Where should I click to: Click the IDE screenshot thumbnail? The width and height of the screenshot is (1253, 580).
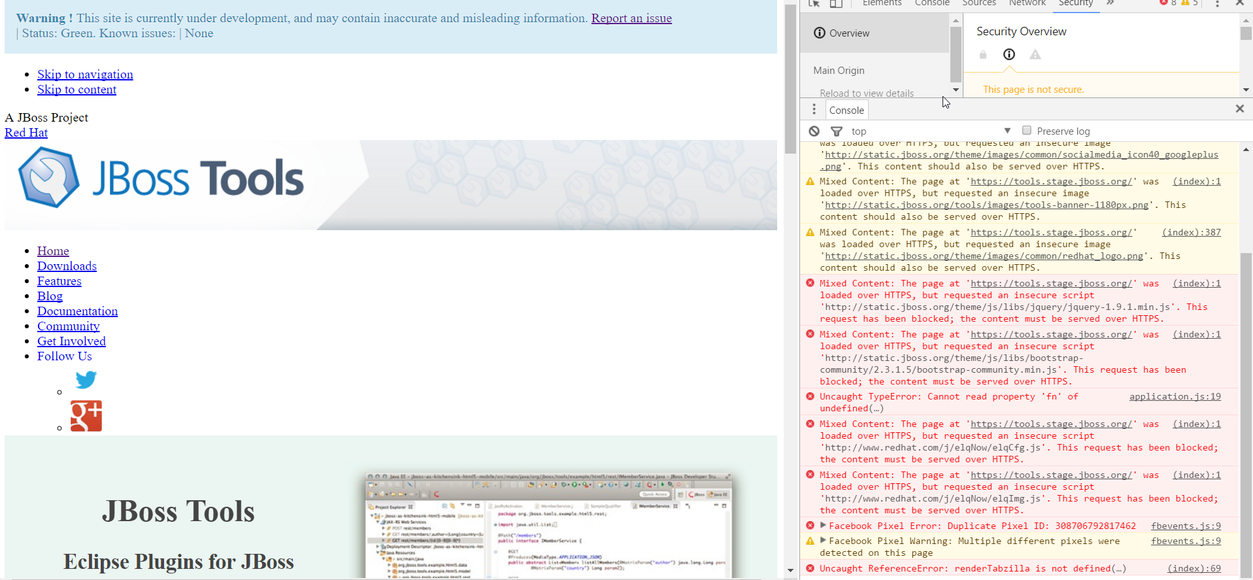549,525
